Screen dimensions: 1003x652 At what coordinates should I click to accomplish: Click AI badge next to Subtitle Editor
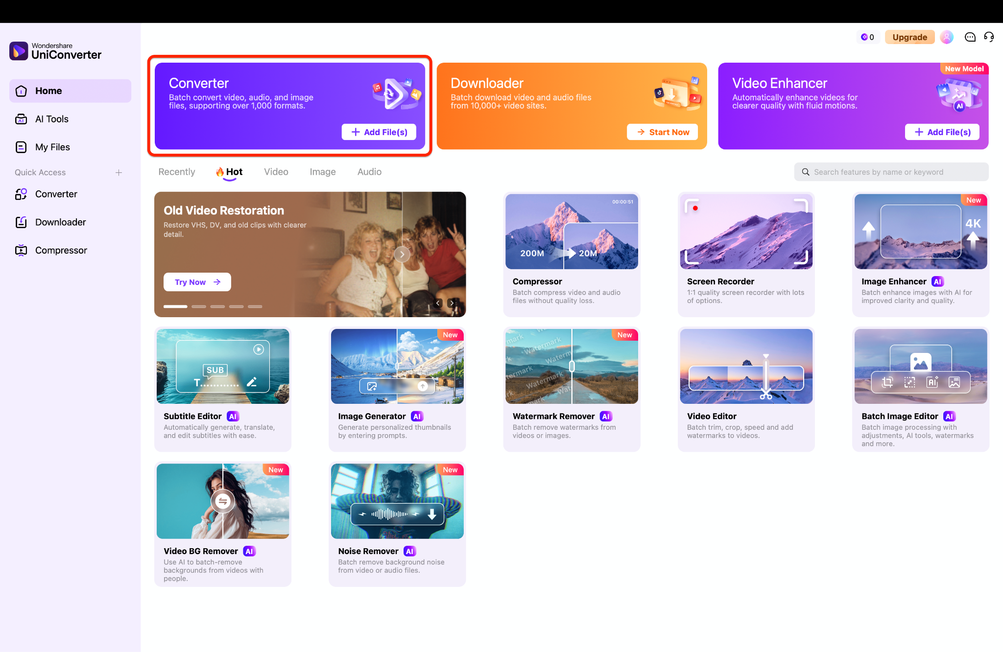tap(233, 417)
